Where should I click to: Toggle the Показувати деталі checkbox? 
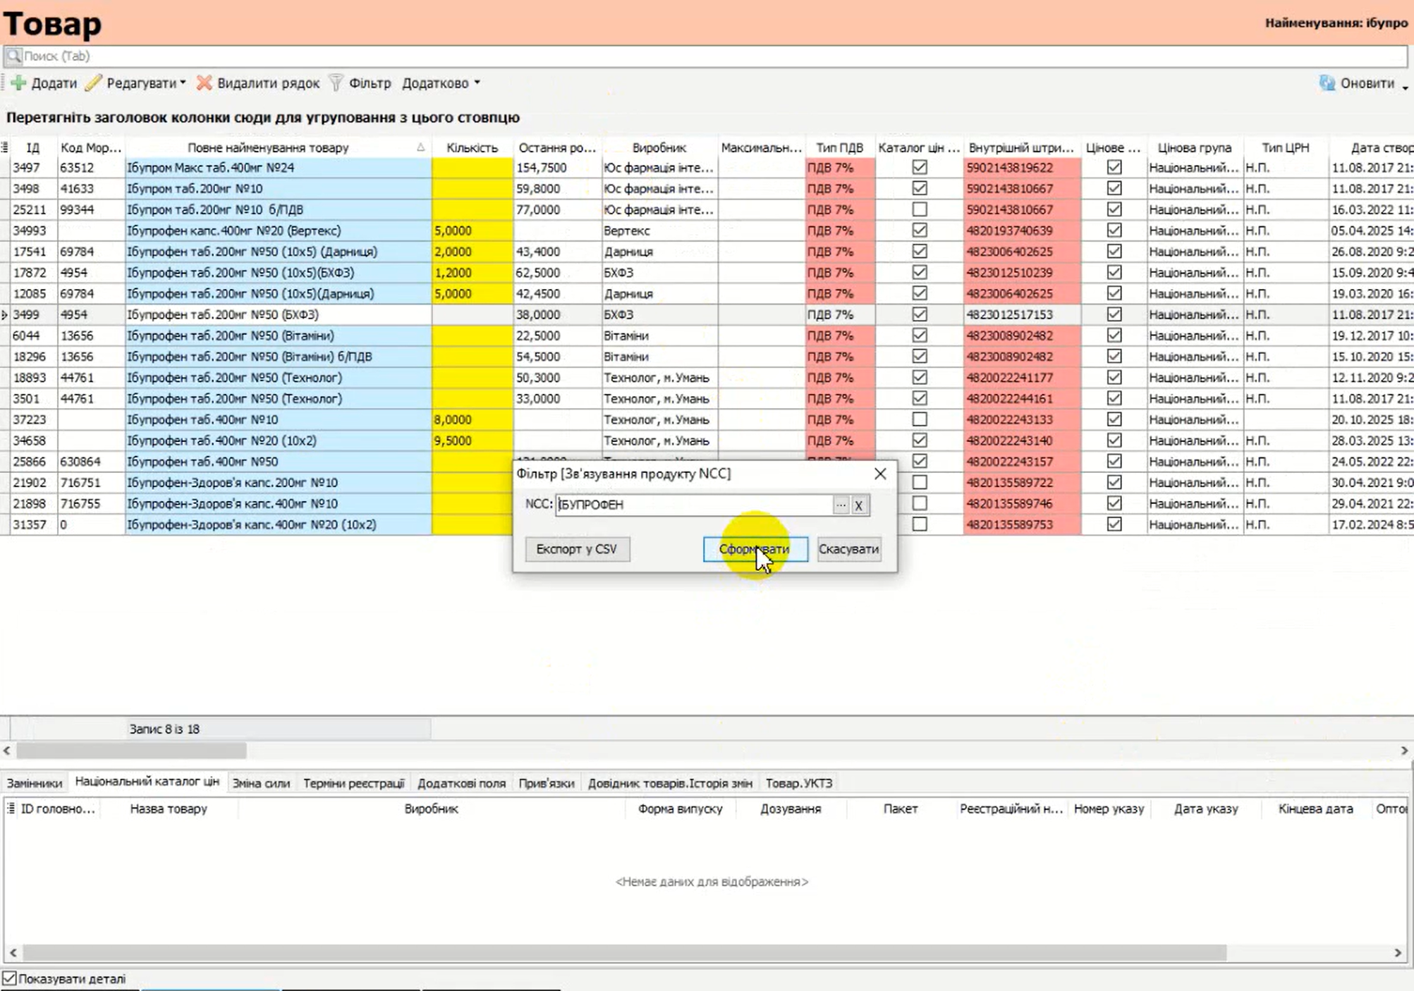point(9,978)
